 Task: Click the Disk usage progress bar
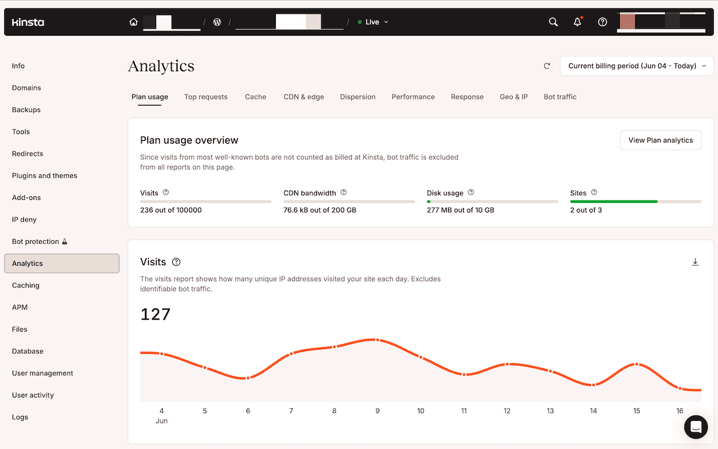492,202
